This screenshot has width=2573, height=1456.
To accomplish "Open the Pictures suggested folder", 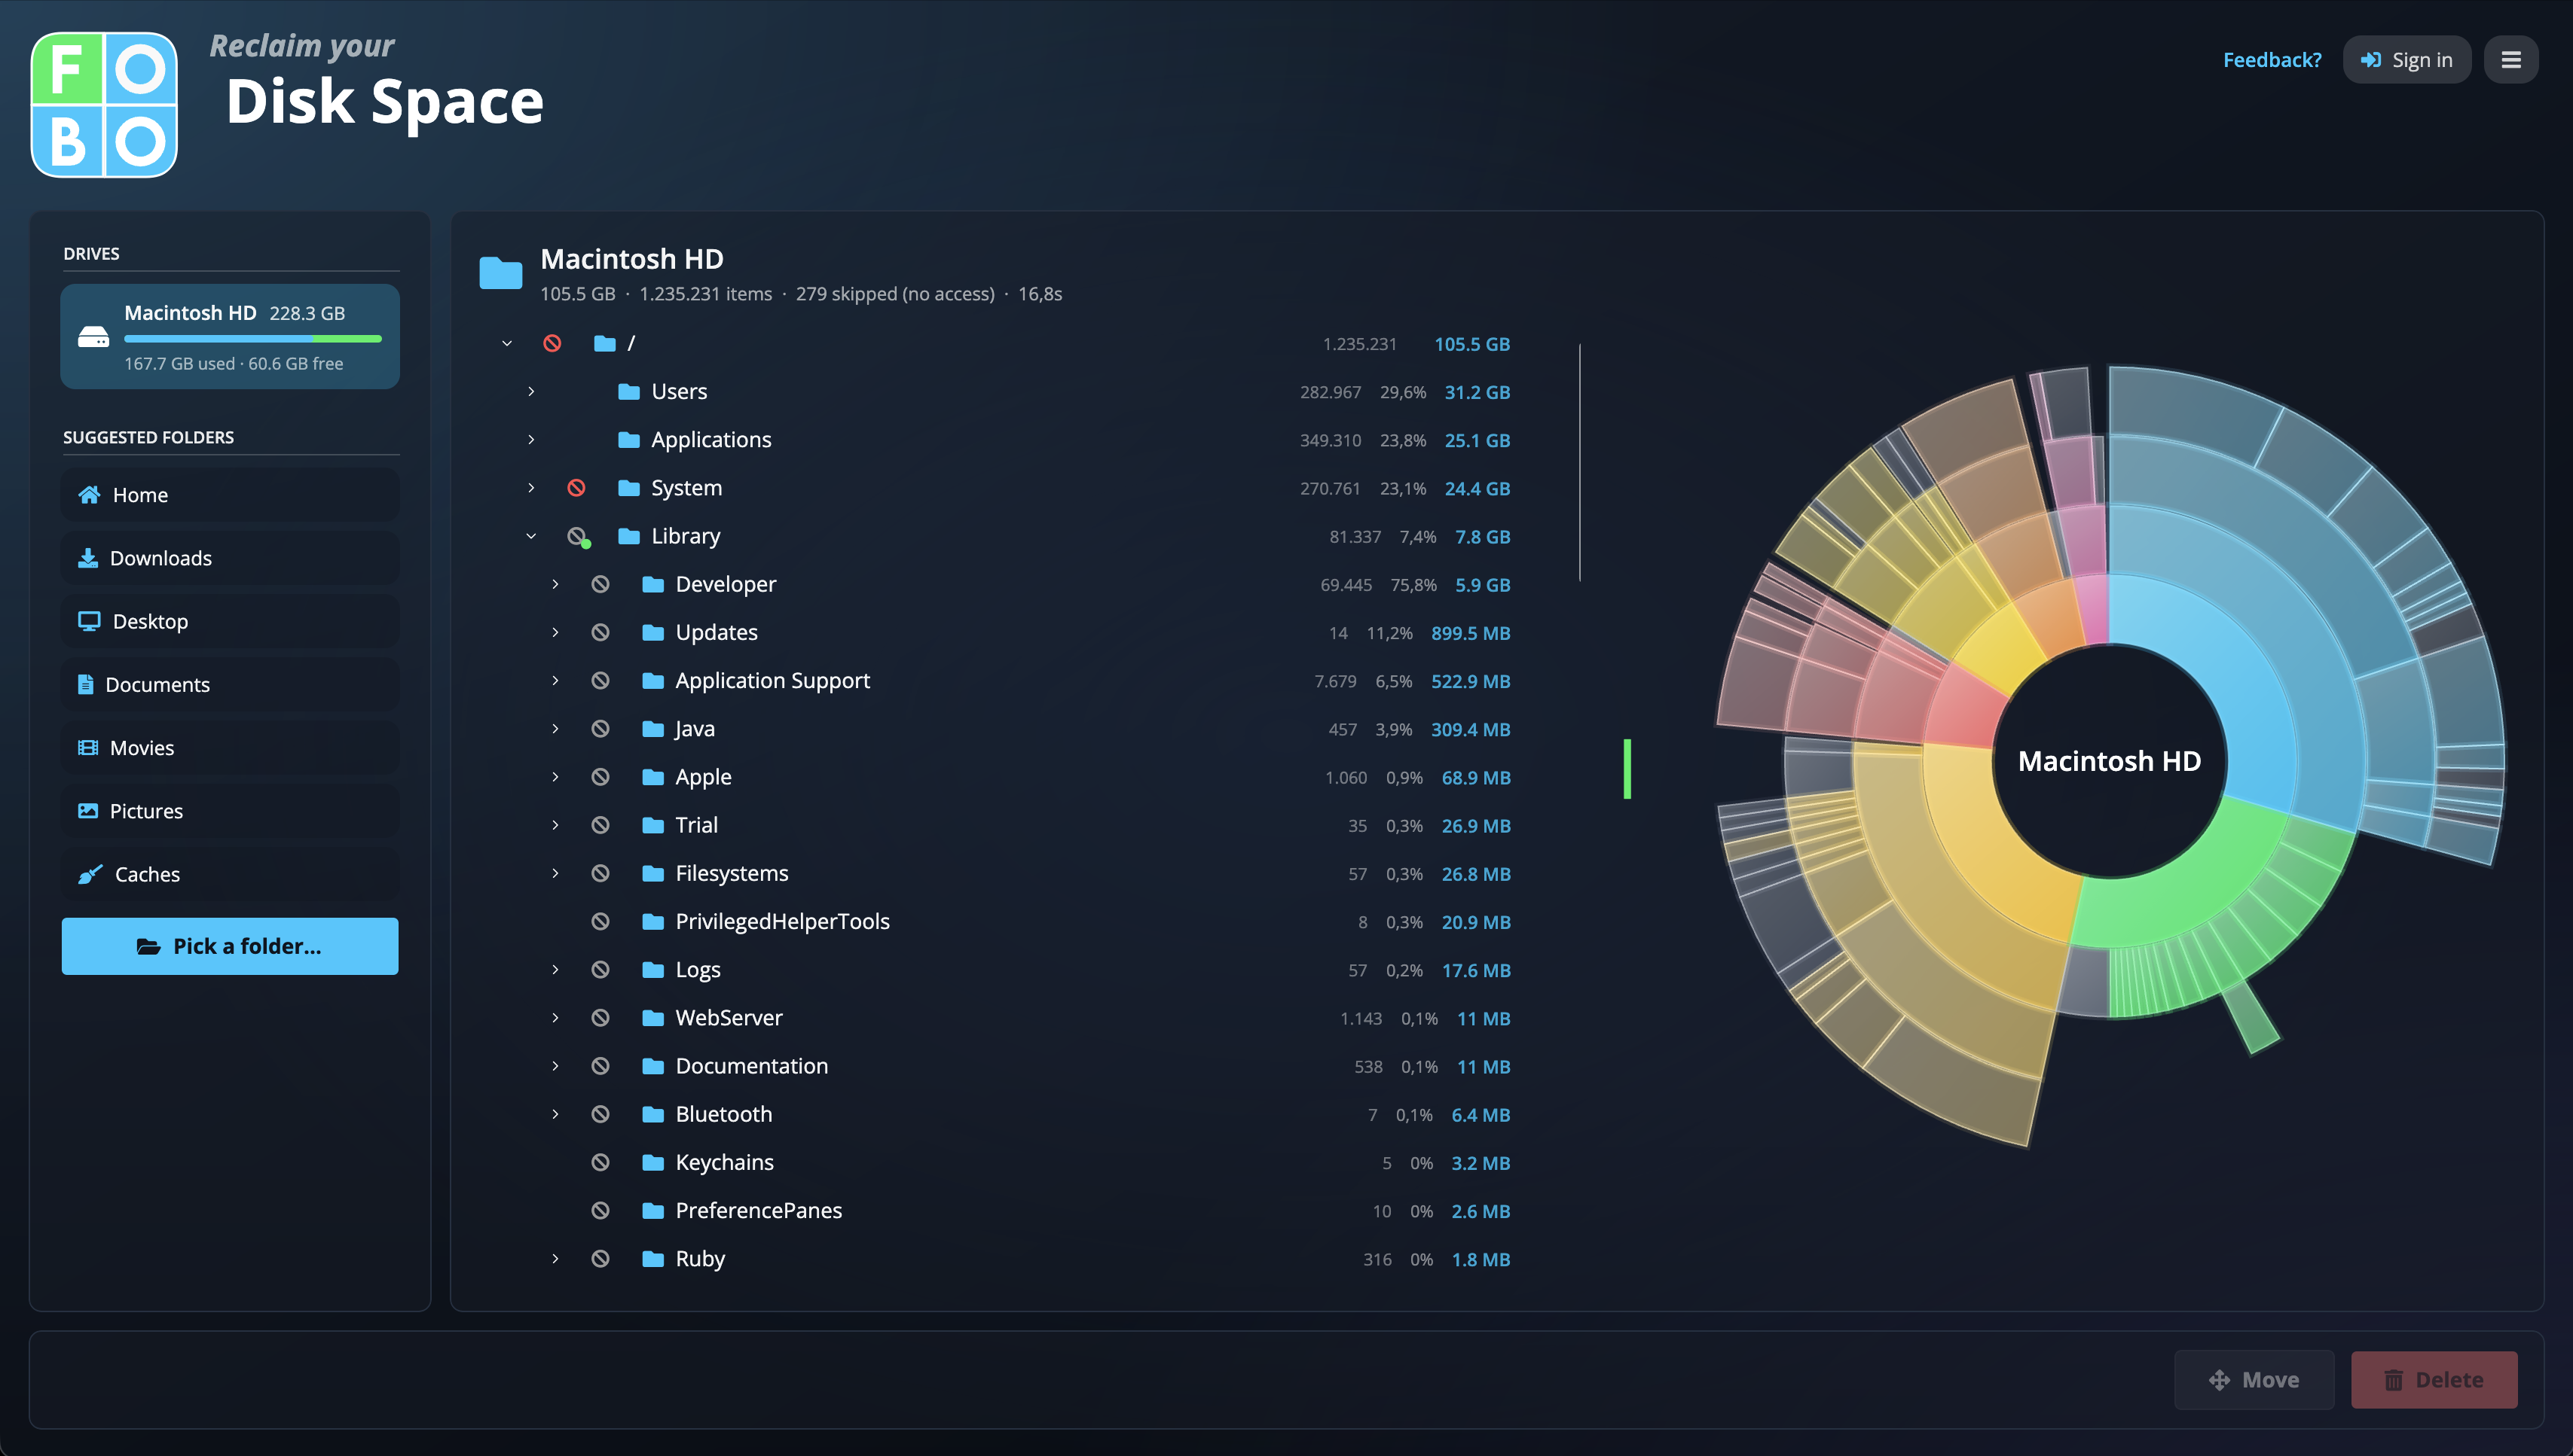I will coord(231,811).
